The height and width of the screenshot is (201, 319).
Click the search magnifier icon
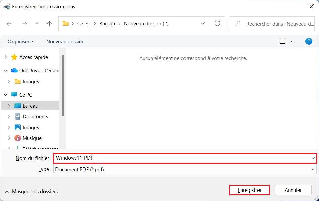(238, 24)
